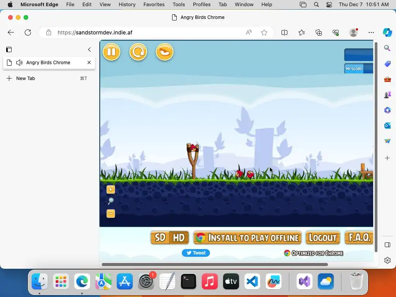The height and width of the screenshot is (297, 396).
Task: Click the address bar URL
Action: point(95,32)
